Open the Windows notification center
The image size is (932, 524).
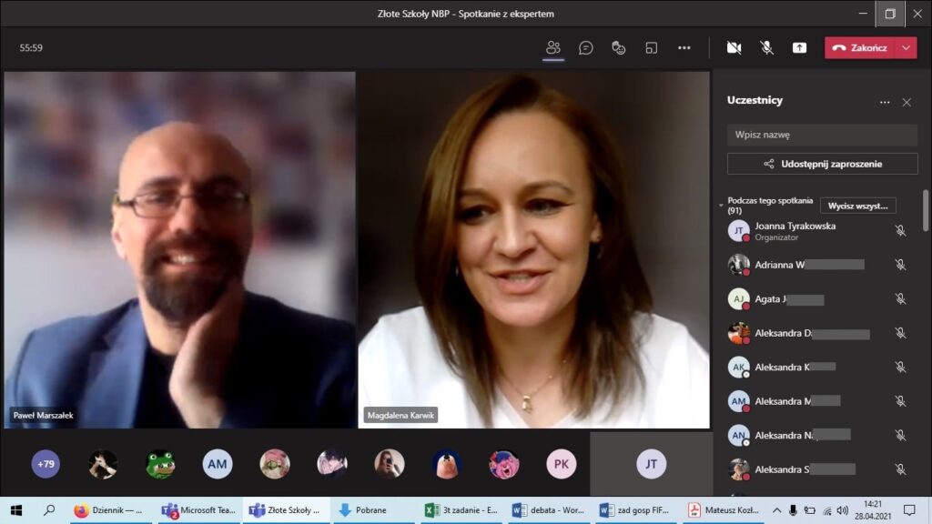point(909,510)
